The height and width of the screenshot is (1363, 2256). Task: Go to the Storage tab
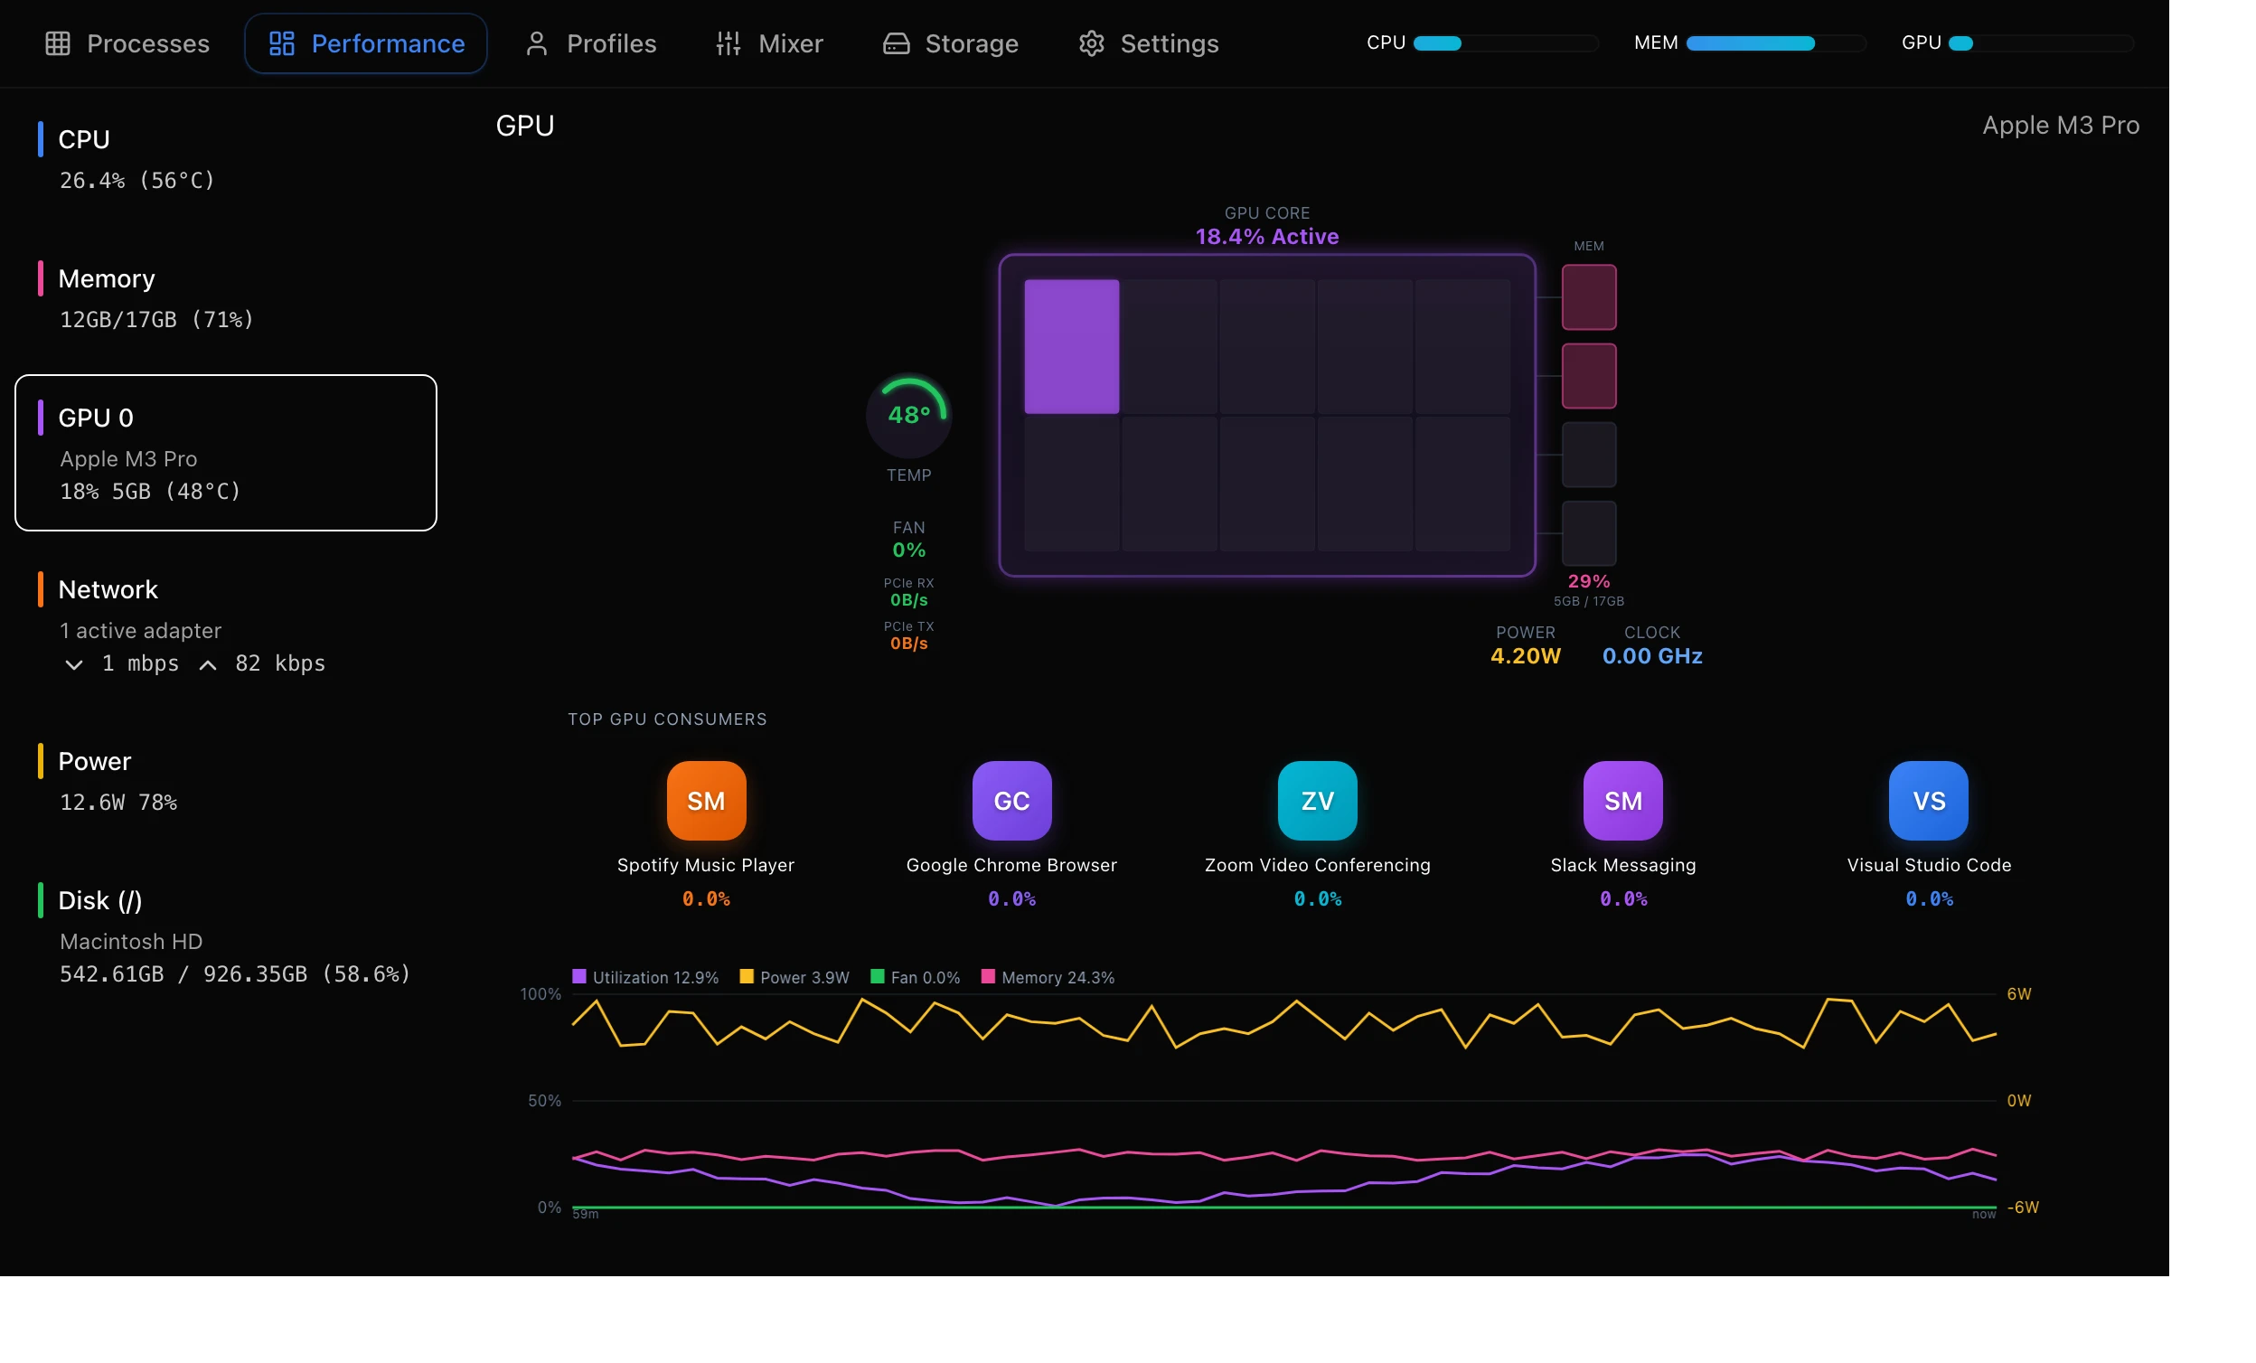click(x=950, y=43)
